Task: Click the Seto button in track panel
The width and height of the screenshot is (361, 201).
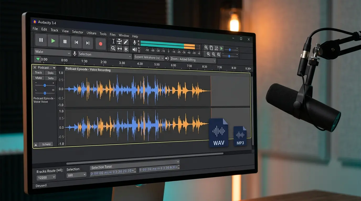Action: 51,78
